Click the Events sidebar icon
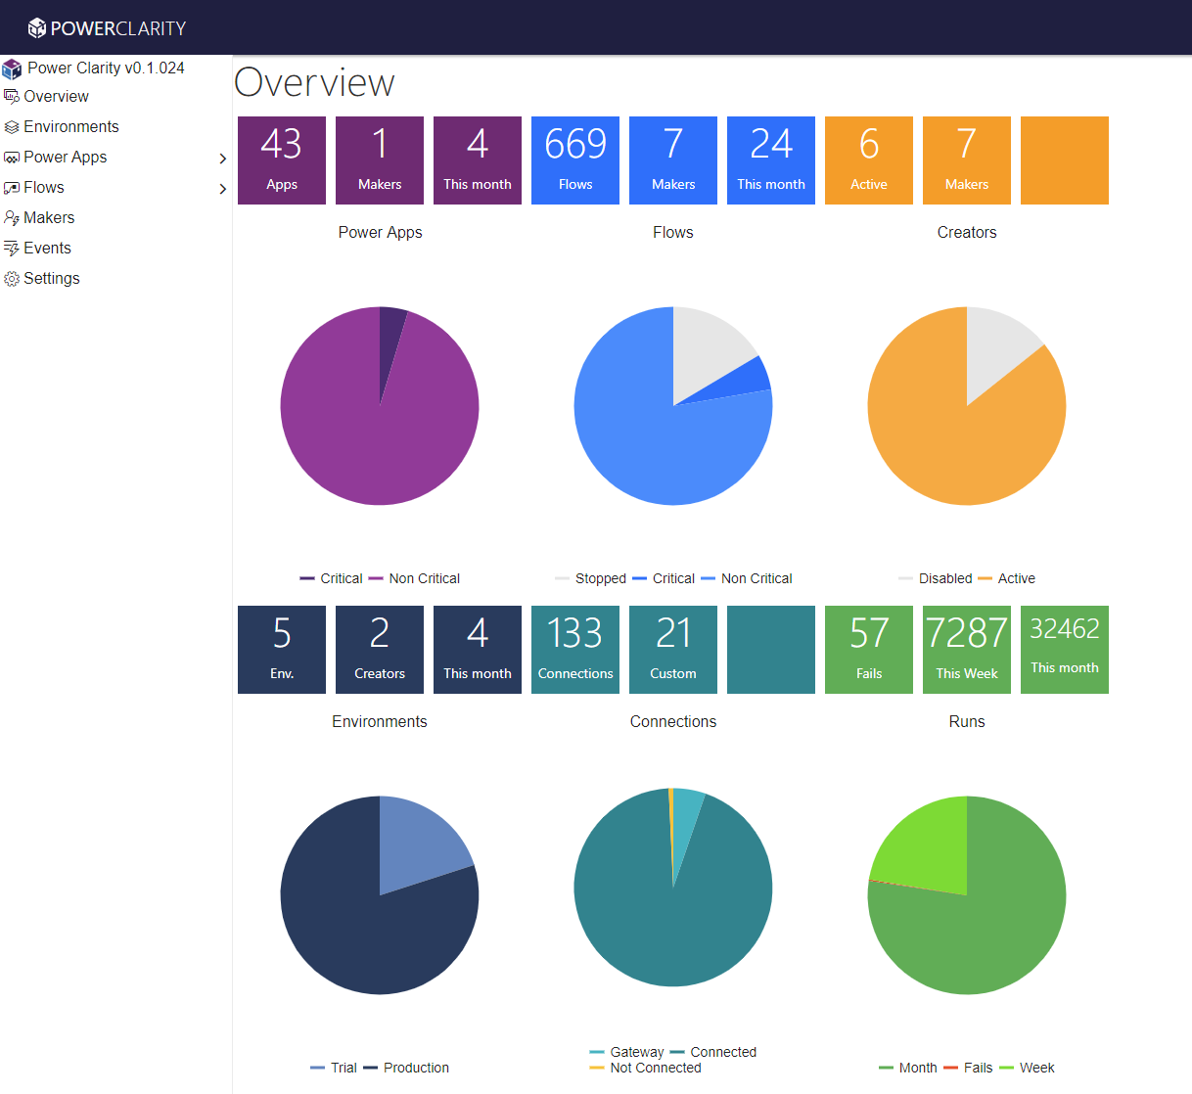The image size is (1192, 1094). [12, 249]
